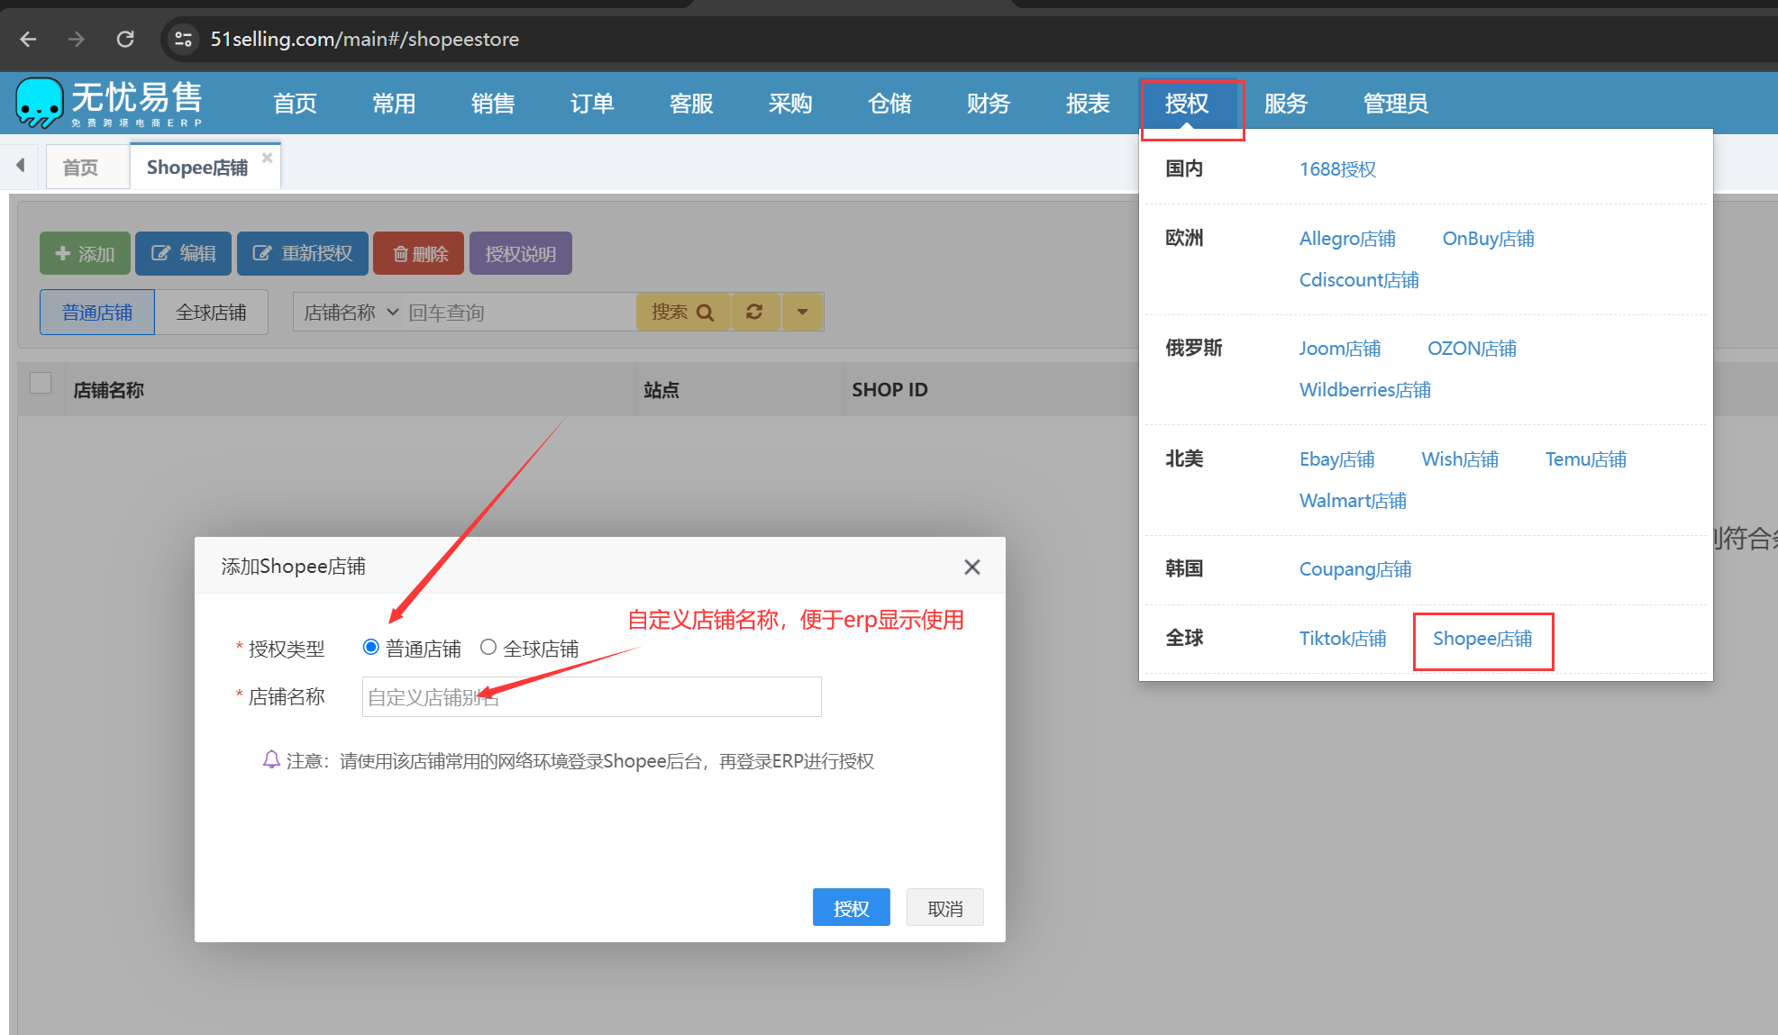Click the blue 授权 button in dialog
This screenshot has height=1035, width=1778.
[x=851, y=908]
